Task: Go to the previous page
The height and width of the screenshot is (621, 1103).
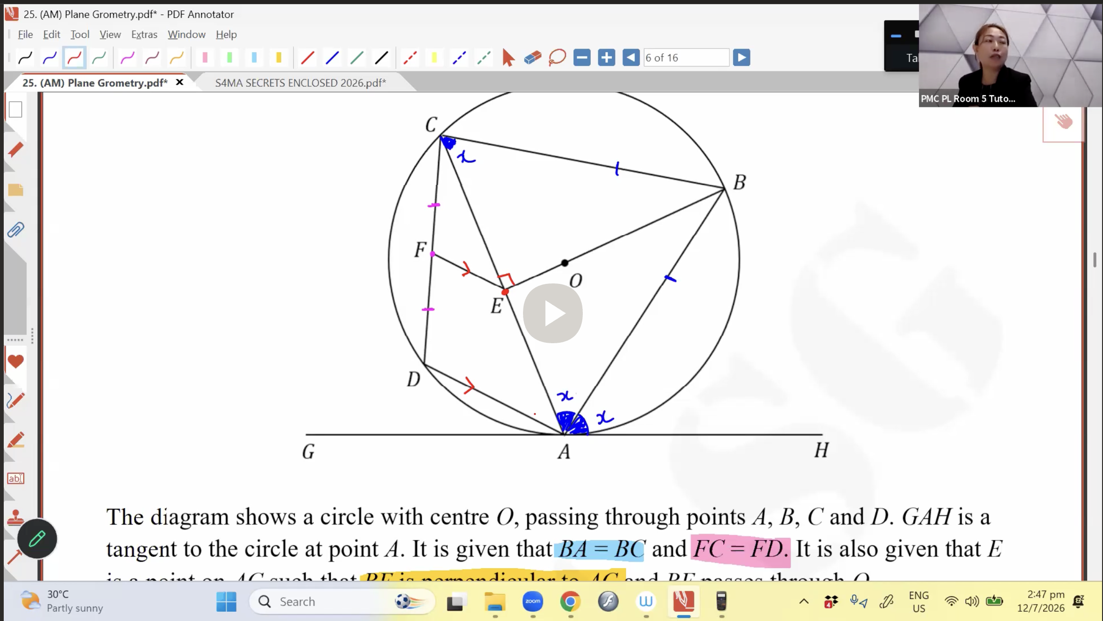Action: 631,58
